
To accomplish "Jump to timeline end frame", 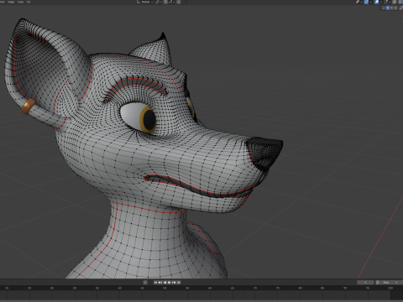I will click(x=179, y=283).
